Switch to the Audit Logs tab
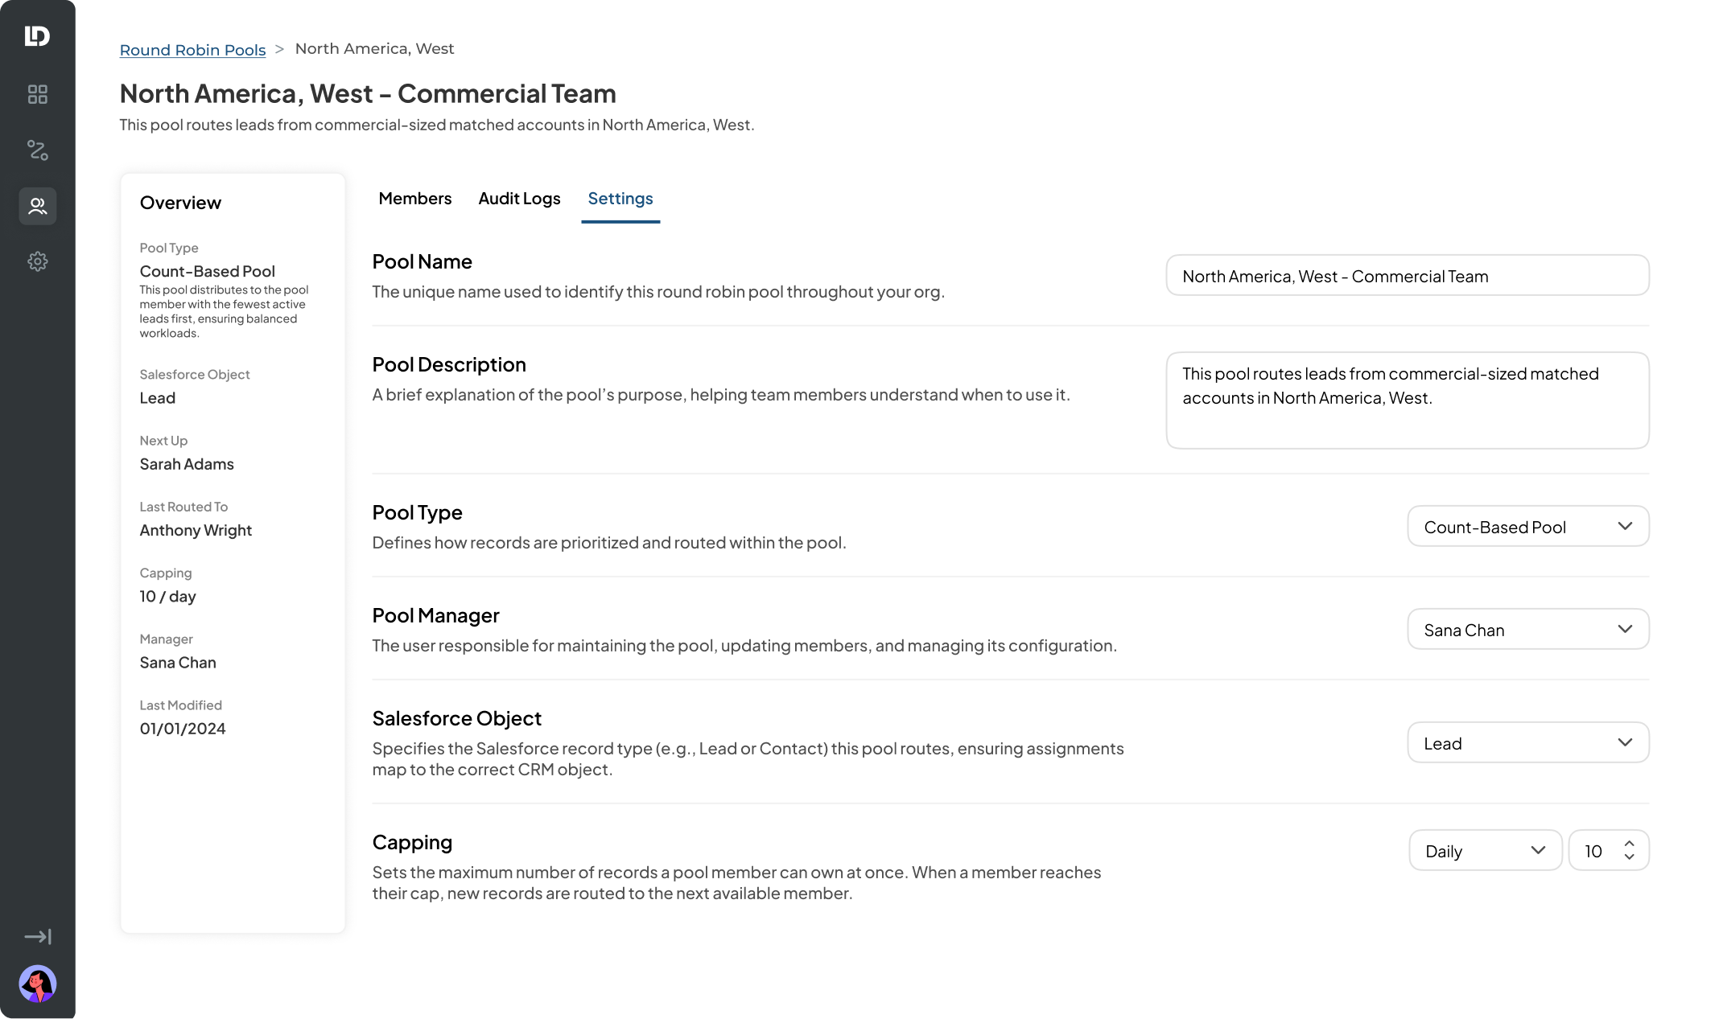 click(519, 199)
